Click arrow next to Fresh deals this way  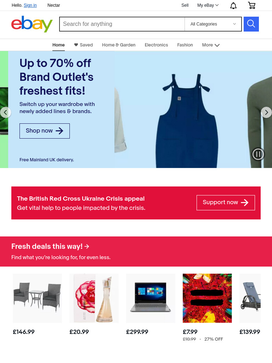(87, 247)
